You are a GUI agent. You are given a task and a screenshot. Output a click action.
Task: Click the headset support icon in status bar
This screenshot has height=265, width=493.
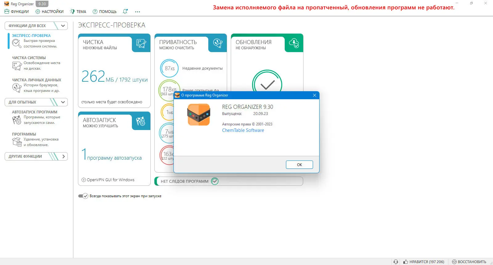(x=396, y=262)
